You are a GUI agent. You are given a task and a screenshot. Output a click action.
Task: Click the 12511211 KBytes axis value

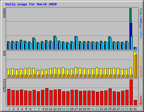point(4,86)
